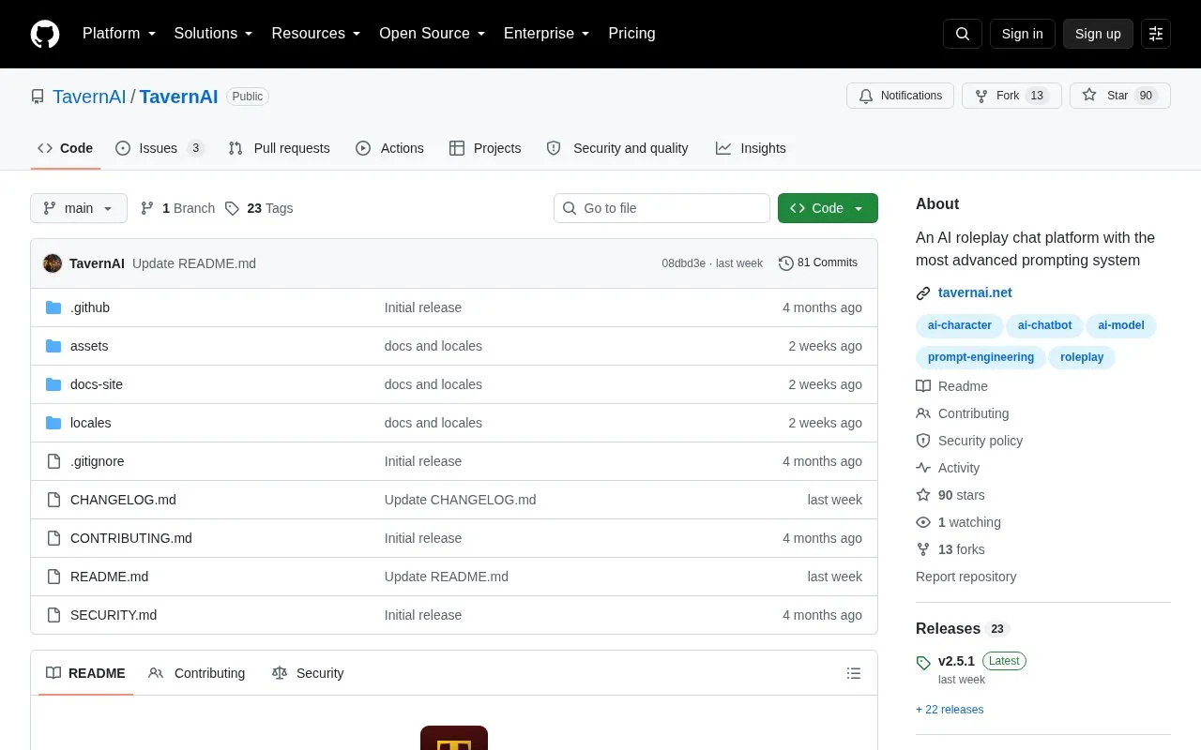Click the Sign up button
This screenshot has height=750, width=1201.
[1098, 34]
